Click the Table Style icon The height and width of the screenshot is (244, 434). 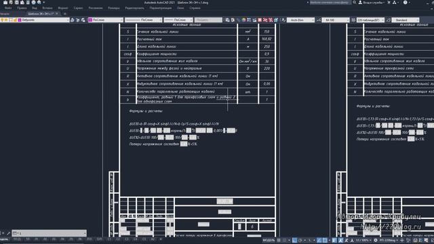[353, 20]
